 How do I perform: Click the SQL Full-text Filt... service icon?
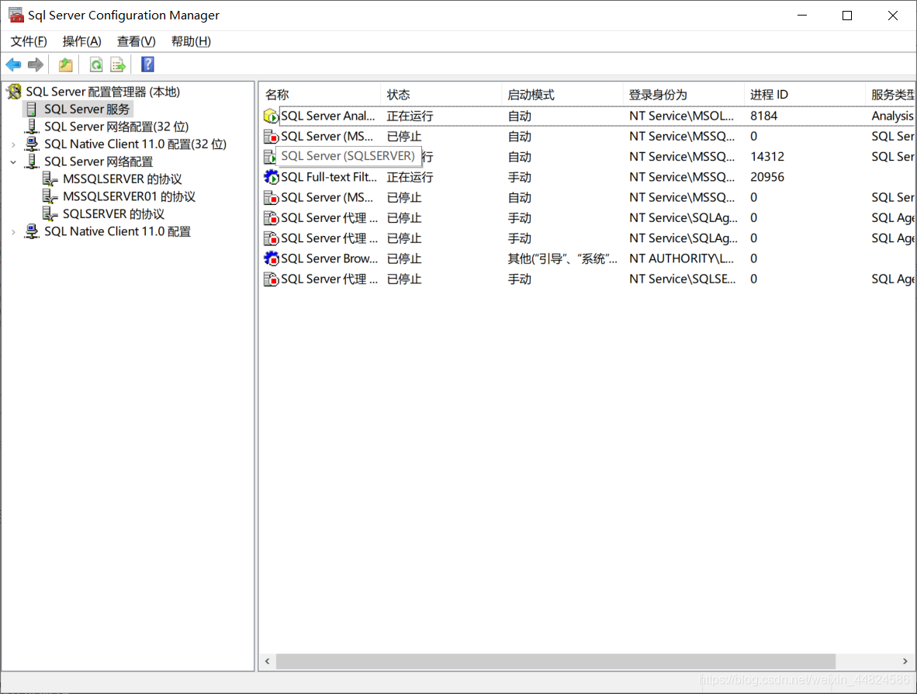click(x=271, y=177)
